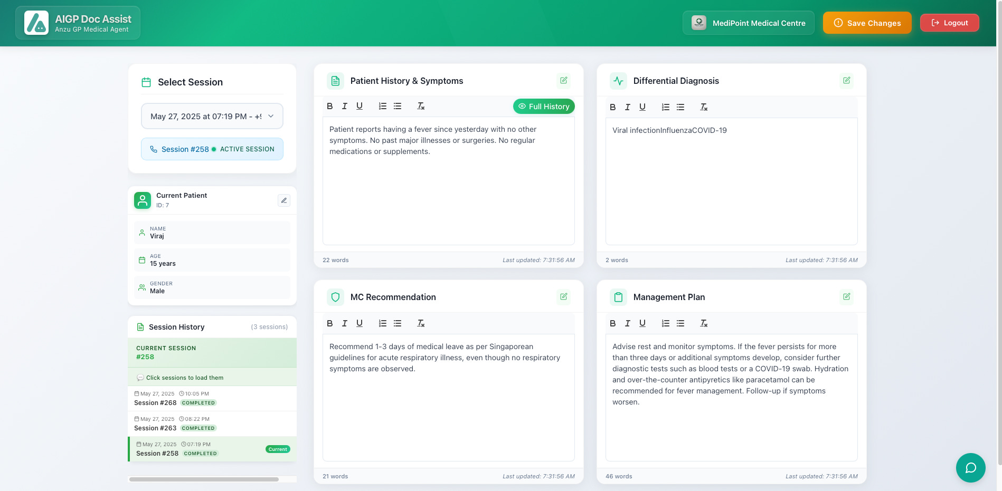Toggle italic in Differential Diagnosis editor
Screen dimensions: 1002x491
(x=628, y=107)
